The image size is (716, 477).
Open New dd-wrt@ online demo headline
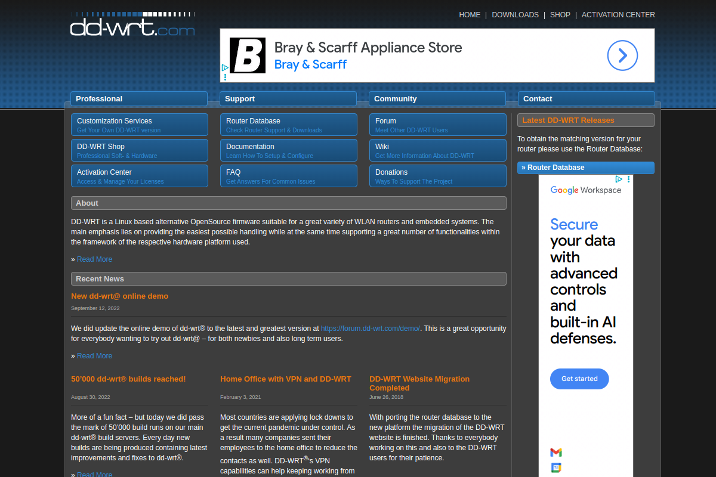pyautogui.click(x=119, y=296)
